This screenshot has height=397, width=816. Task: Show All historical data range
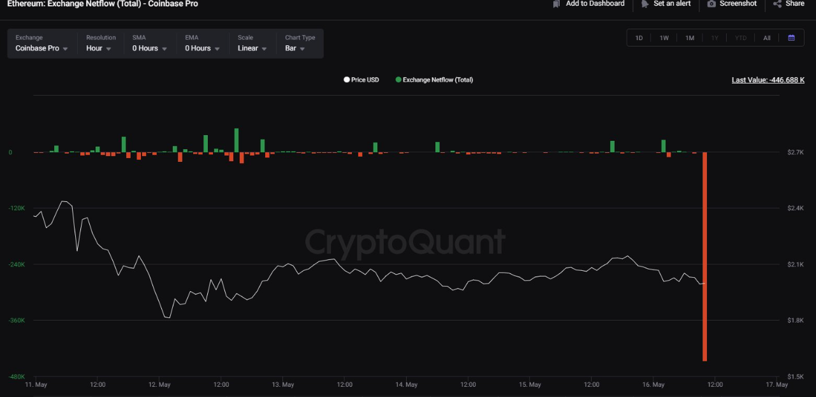pyautogui.click(x=766, y=38)
